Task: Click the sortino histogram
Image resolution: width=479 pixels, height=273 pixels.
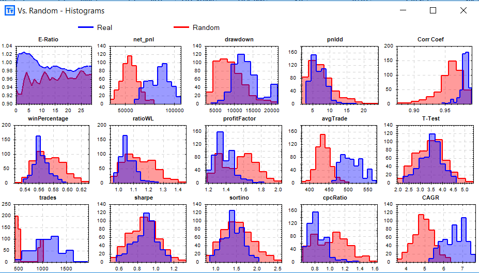Action: (243, 233)
